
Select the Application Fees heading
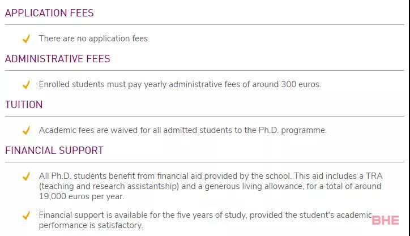tap(49, 13)
